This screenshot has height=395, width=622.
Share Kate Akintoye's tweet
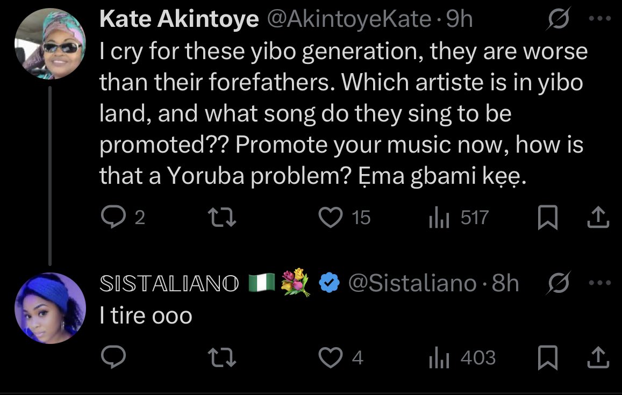point(598,217)
